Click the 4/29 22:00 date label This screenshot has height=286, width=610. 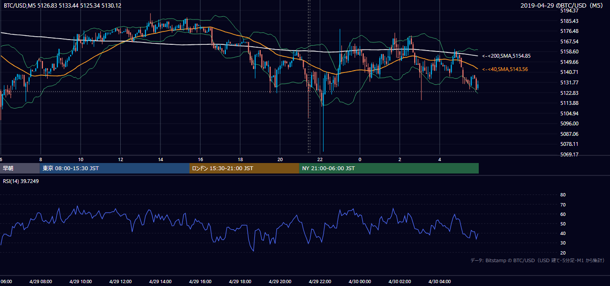click(x=320, y=282)
